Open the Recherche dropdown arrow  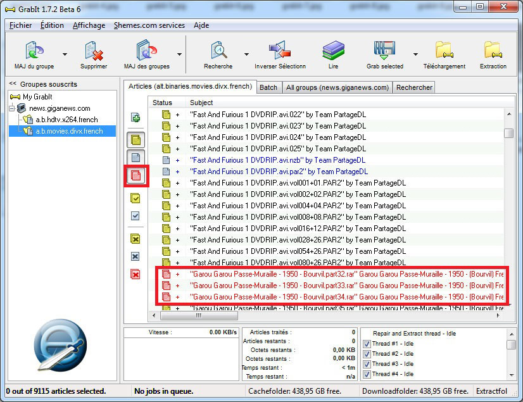pyautogui.click(x=246, y=54)
